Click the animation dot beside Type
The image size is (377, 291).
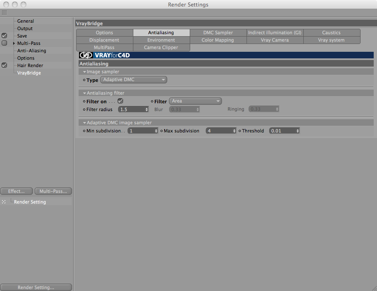(84, 80)
